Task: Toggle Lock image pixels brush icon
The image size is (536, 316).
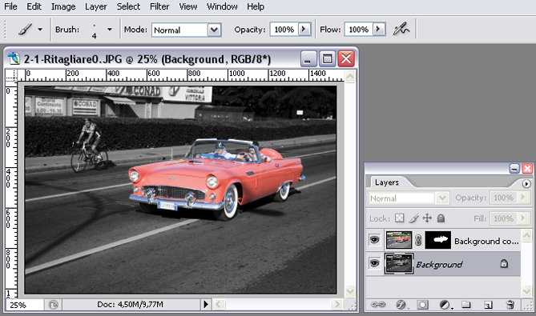Action: click(413, 218)
